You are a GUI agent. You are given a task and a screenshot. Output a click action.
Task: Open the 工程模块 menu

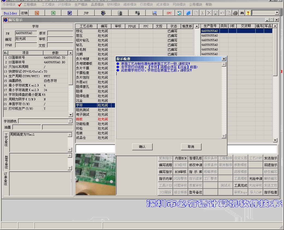[x=30, y=5]
